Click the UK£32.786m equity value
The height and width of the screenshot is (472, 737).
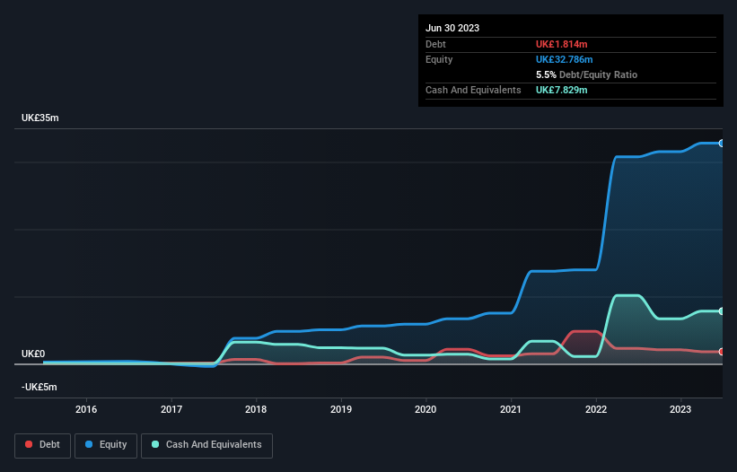tap(564, 59)
